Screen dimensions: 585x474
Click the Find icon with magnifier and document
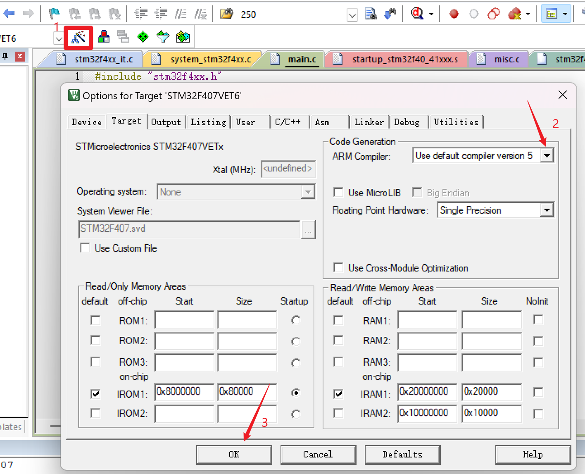(371, 14)
